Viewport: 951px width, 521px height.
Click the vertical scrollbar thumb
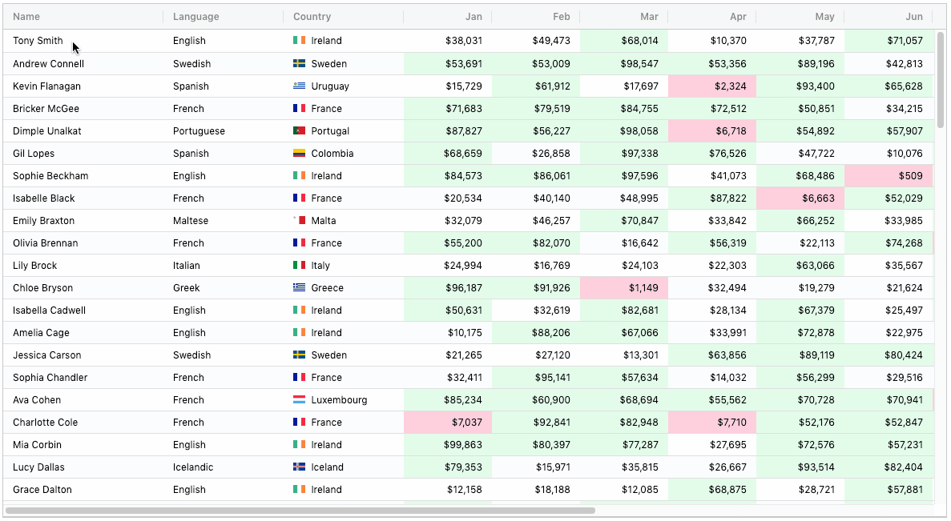tap(941, 80)
